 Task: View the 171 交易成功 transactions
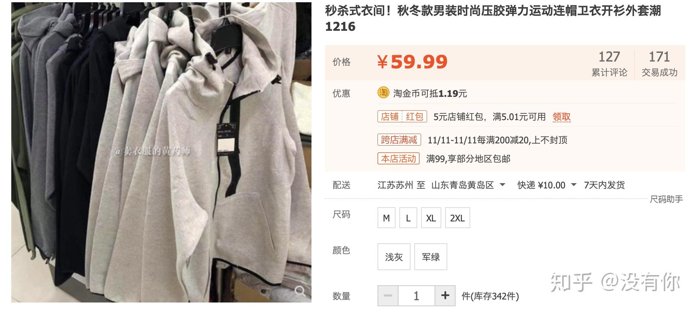point(659,63)
